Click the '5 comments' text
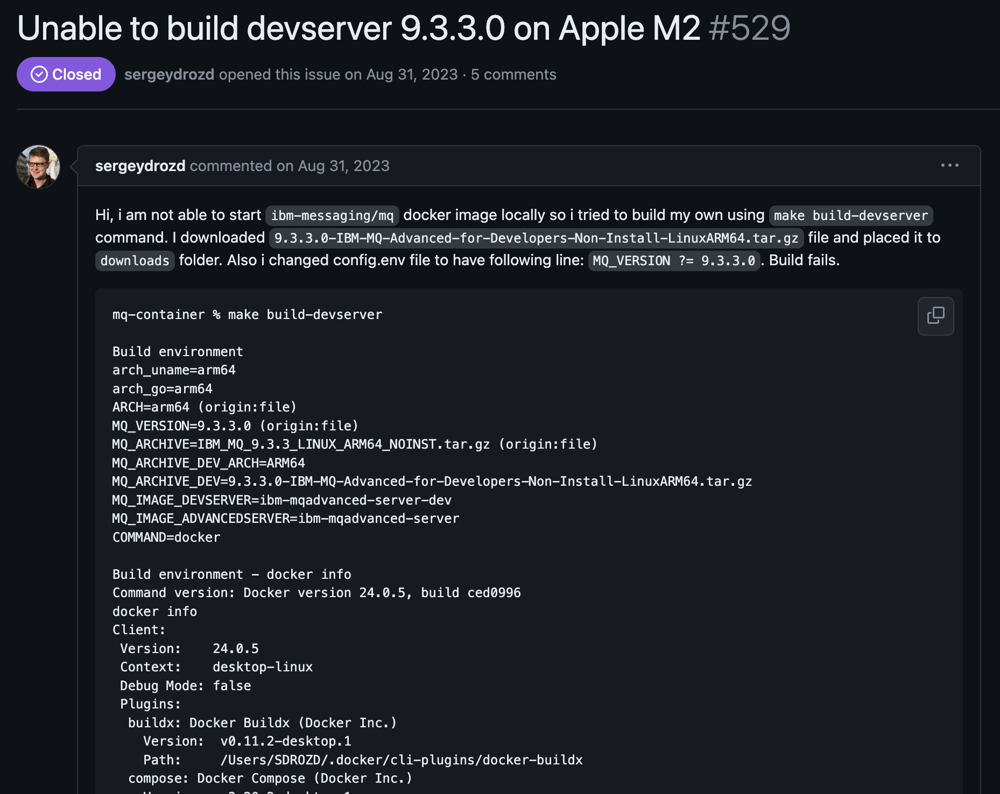 [513, 74]
